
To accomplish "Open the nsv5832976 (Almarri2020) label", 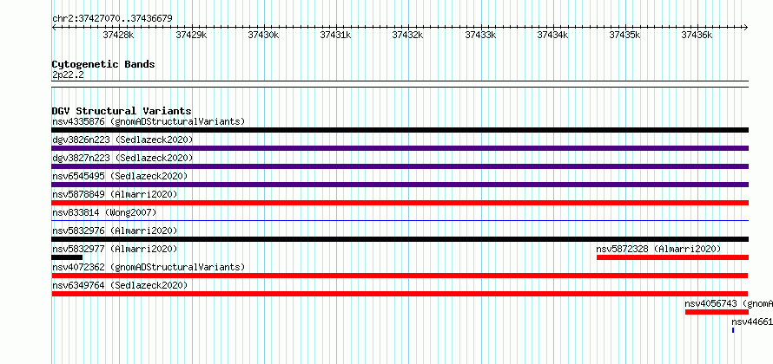I will click(x=115, y=231).
